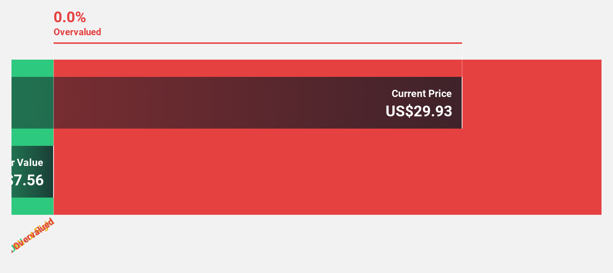Click the green strip below Fair Value box
Screen dimensions: 613x273
tap(32, 206)
